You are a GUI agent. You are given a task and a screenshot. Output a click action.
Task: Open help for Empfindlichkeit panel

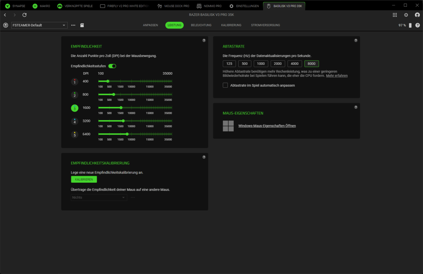click(204, 41)
